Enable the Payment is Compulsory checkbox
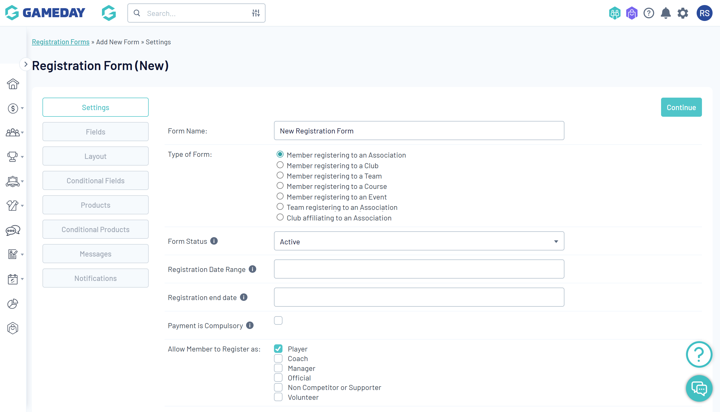 pyautogui.click(x=278, y=320)
